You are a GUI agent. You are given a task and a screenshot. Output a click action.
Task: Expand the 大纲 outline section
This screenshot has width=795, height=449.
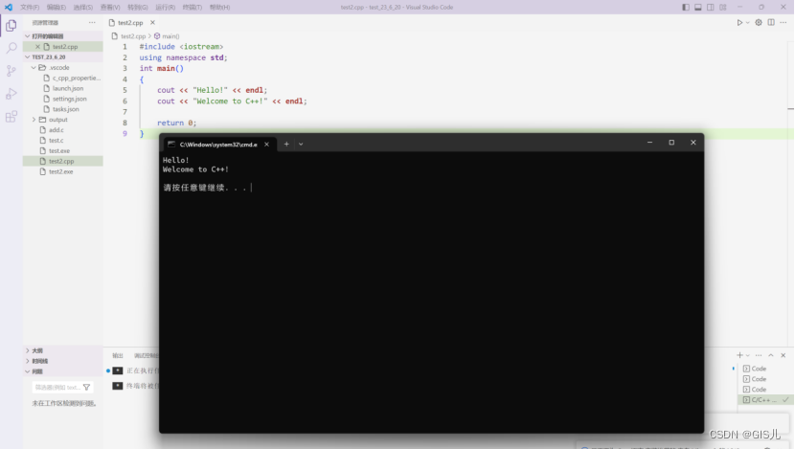[x=28, y=350]
